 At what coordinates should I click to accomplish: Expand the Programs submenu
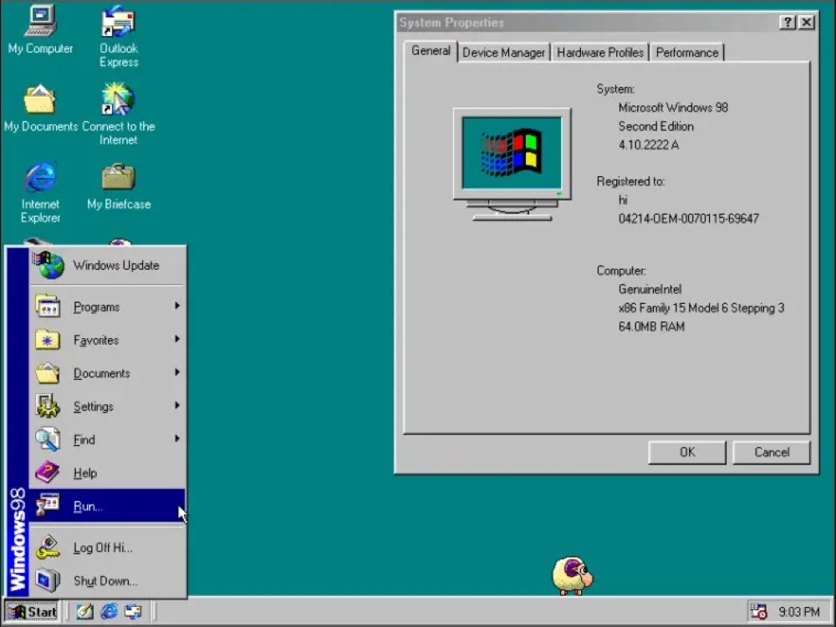[94, 306]
